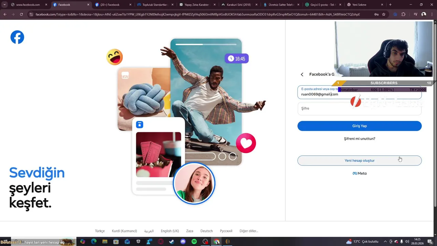The width and height of the screenshot is (437, 246).
Task: Close the Topluluk Standartları tab
Action: (x=172, y=5)
